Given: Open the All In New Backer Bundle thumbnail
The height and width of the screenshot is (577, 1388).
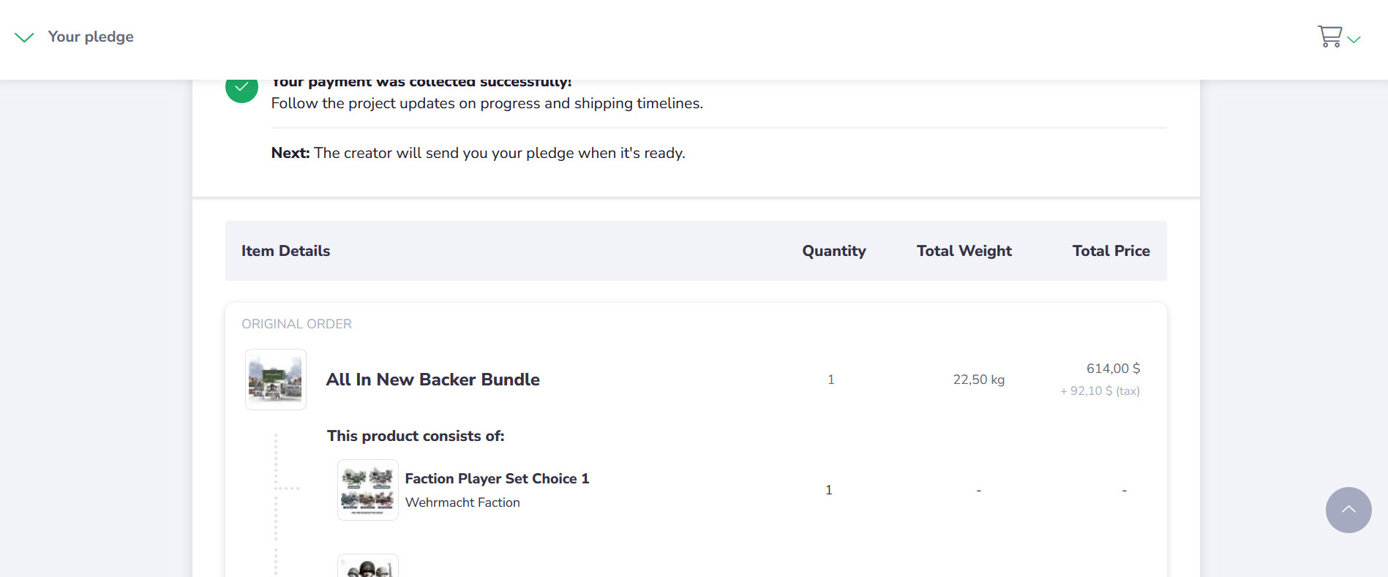Looking at the screenshot, I should tap(276, 380).
